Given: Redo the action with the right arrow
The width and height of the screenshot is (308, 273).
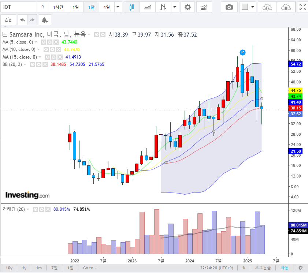Looking at the screenshot, I should coord(32,20).
